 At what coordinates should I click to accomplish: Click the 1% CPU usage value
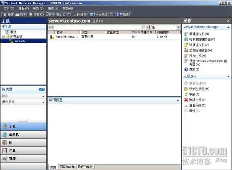click(x=133, y=37)
